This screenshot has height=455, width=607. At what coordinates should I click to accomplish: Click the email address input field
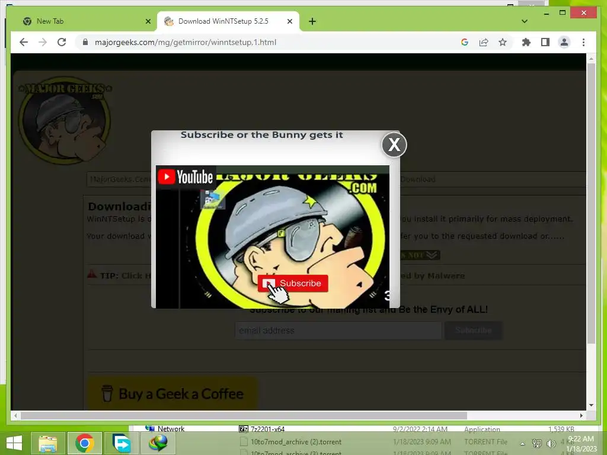coord(338,331)
